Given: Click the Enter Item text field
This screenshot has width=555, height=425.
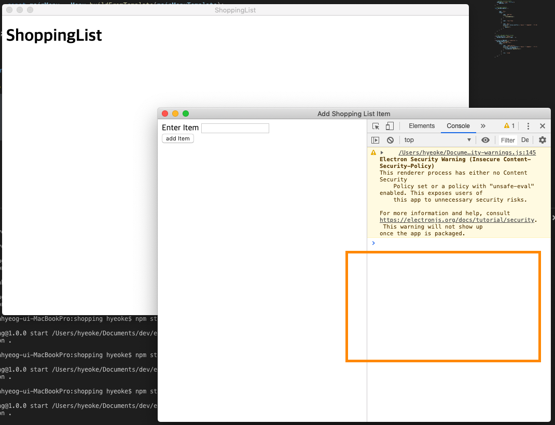Looking at the screenshot, I should coord(235,128).
